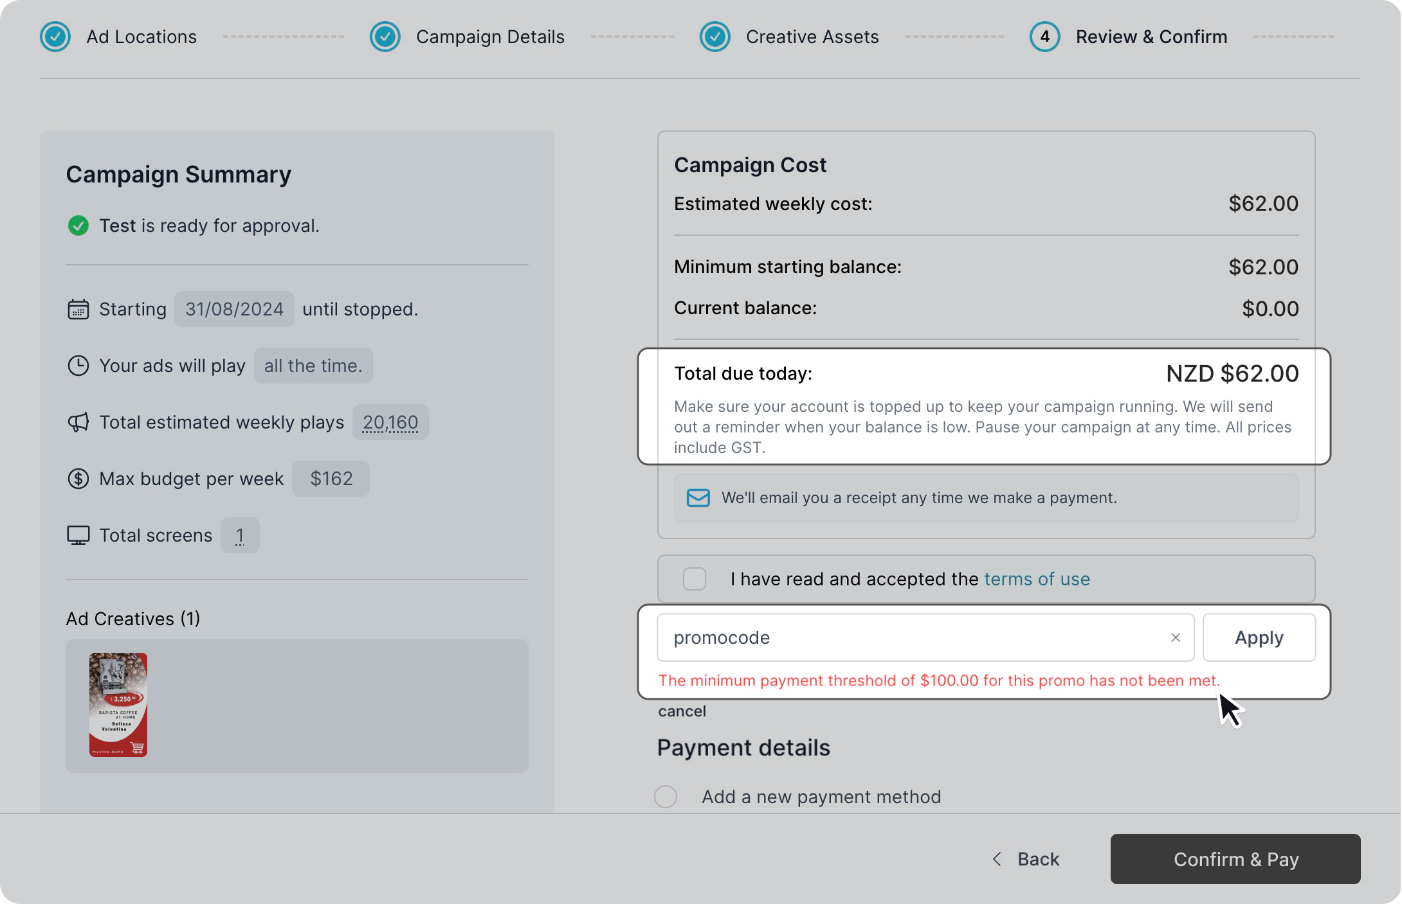Open the terms of use link
The width and height of the screenshot is (1402, 904).
(1037, 579)
